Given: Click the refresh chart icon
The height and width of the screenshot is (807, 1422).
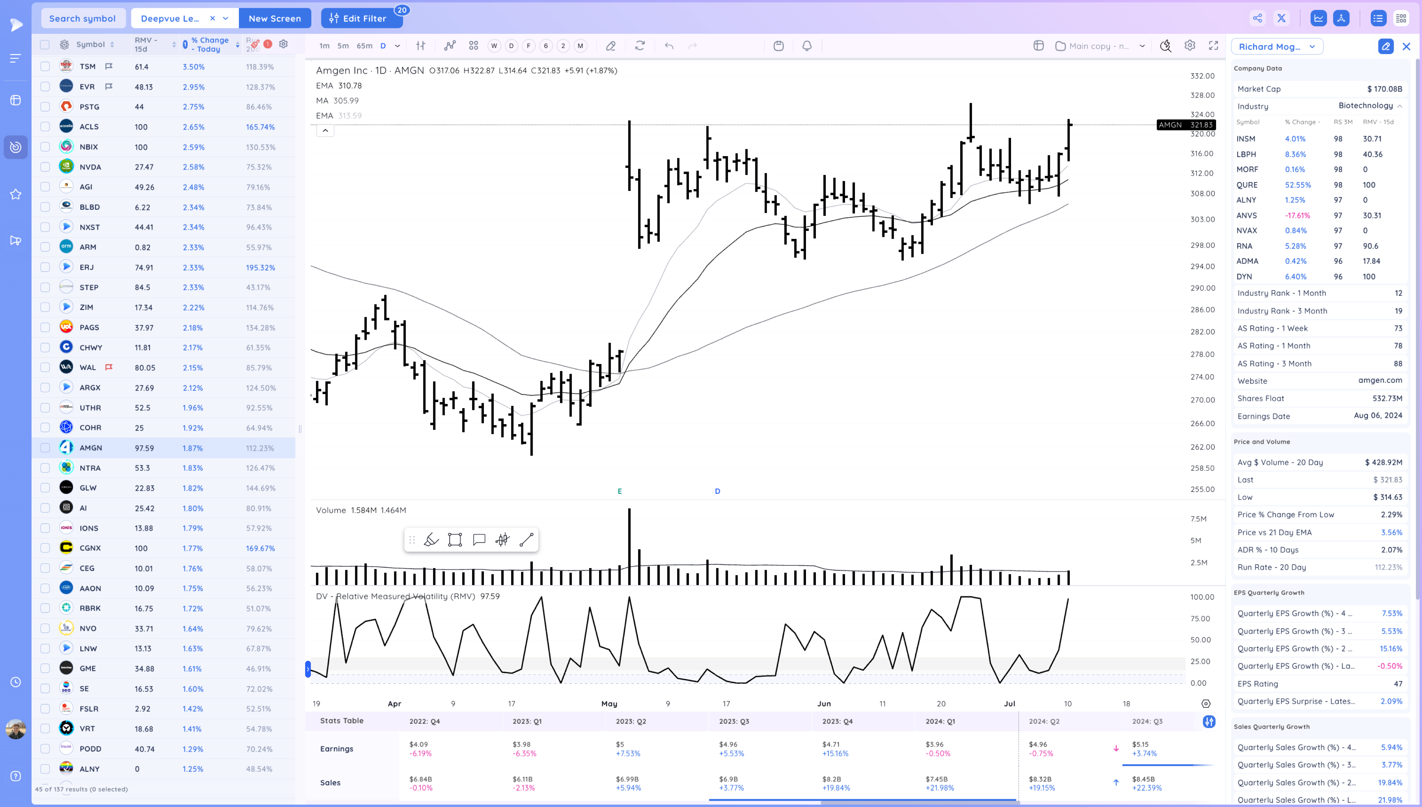Looking at the screenshot, I should 640,46.
